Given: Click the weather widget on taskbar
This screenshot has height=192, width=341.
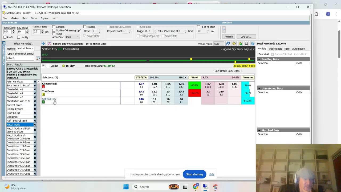Looking at the screenshot, I should [x=15, y=187].
